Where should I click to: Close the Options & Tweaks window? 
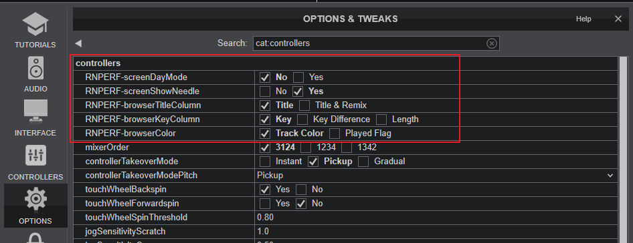pos(618,19)
